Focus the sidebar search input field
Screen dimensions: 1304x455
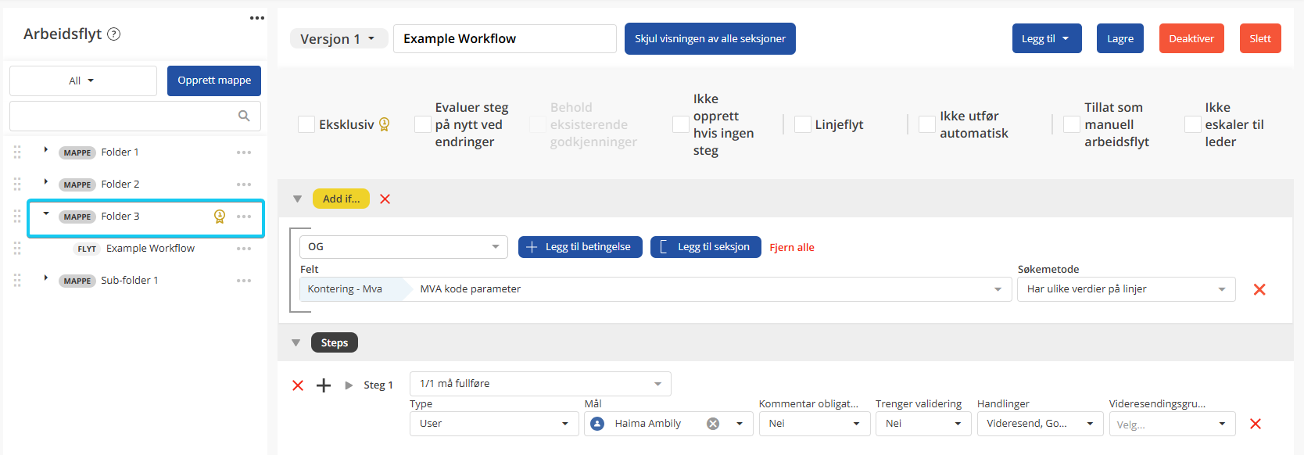135,116
